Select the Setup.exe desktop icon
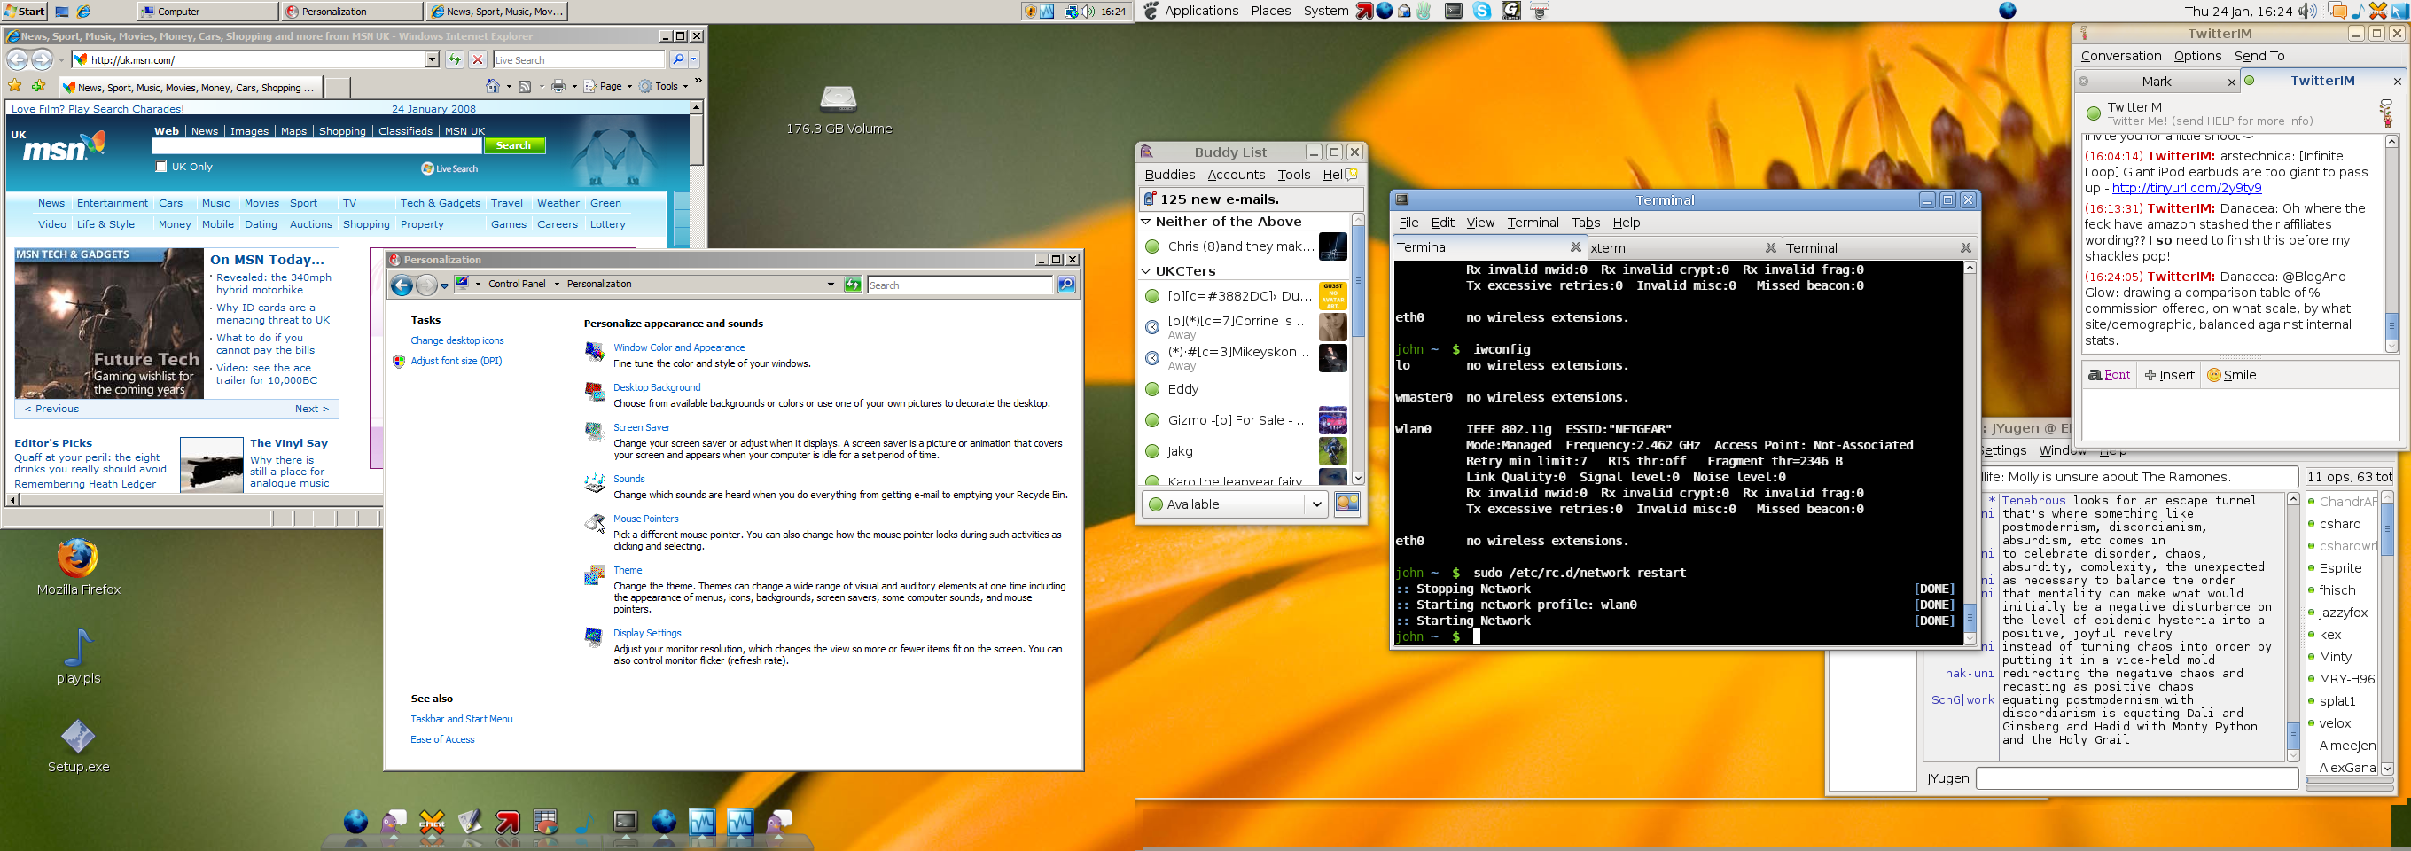The height and width of the screenshot is (851, 2411). point(78,737)
